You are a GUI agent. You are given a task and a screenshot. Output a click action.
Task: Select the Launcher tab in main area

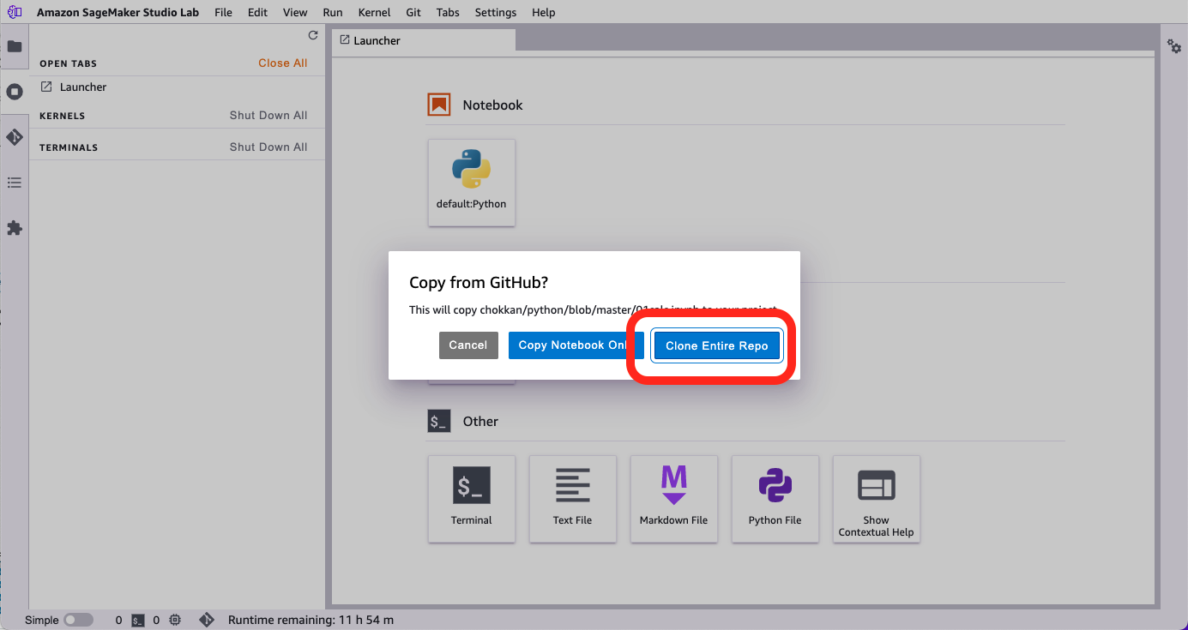click(423, 40)
